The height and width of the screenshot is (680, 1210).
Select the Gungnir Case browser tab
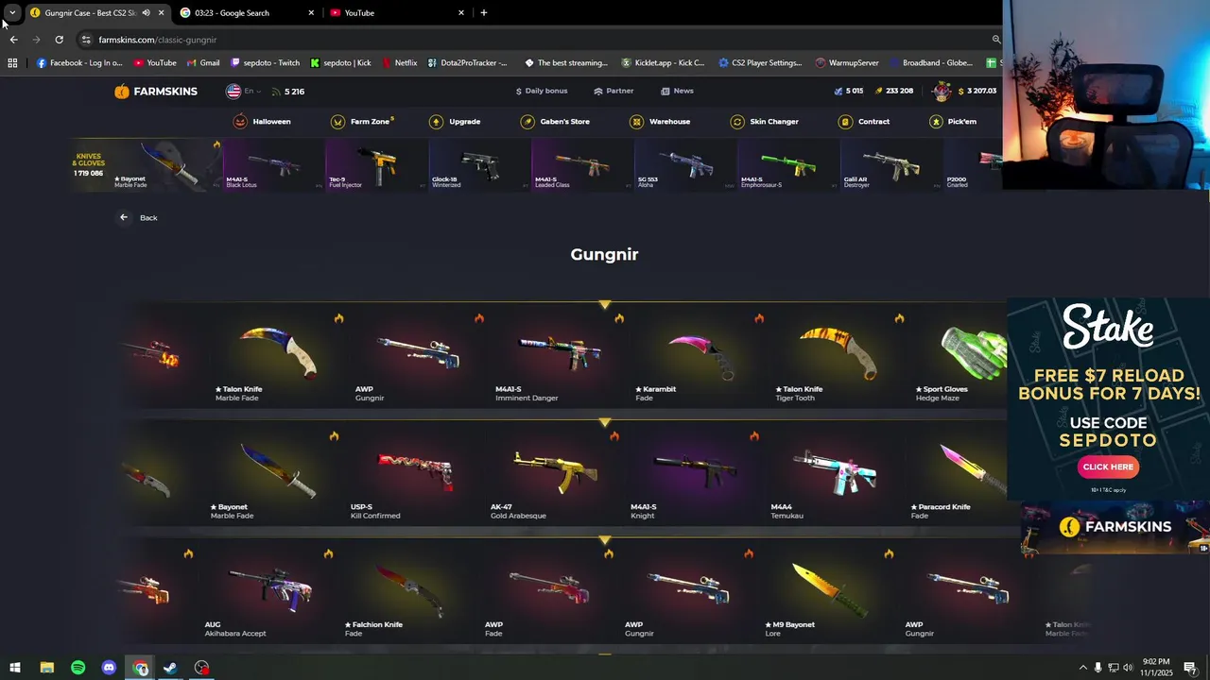point(97,13)
